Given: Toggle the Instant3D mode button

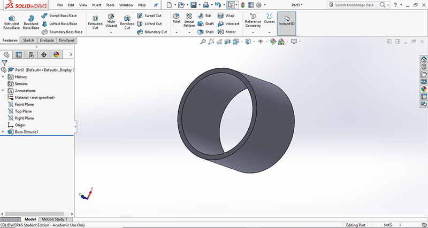Looking at the screenshot, I should click(x=287, y=21).
